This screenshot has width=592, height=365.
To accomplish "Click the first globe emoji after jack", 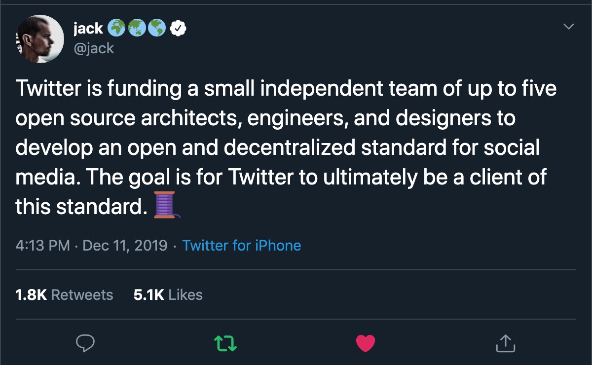I will pos(116,29).
